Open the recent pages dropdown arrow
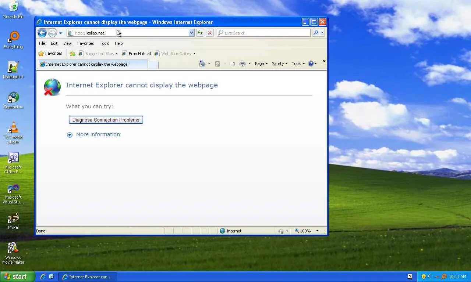 (x=61, y=33)
